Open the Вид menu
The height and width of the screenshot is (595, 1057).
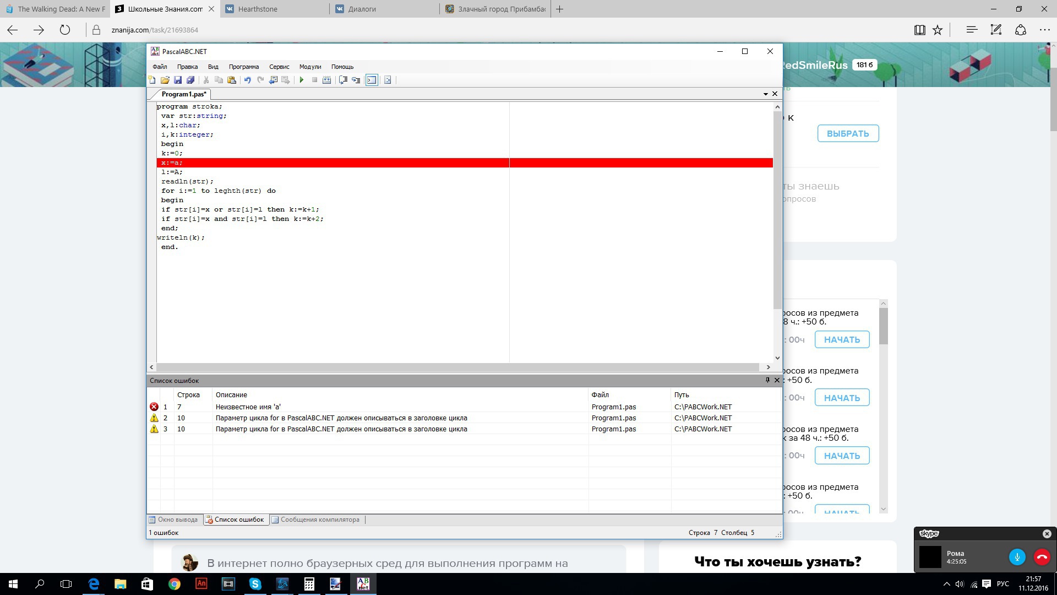click(x=213, y=67)
